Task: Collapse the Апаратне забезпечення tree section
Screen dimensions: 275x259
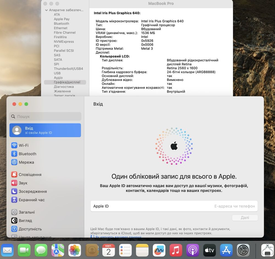Action: tap(46, 10)
